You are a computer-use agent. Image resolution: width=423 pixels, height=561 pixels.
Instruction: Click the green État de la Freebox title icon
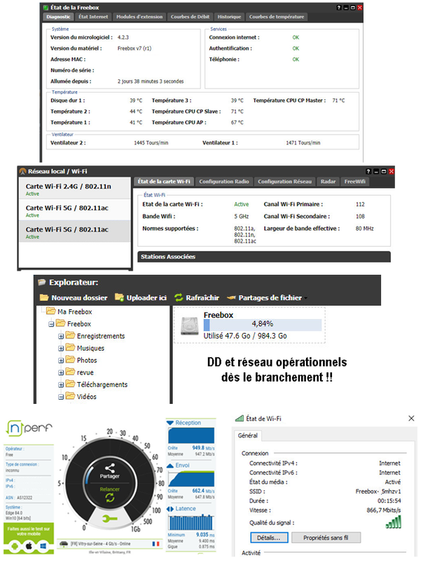pyautogui.click(x=46, y=8)
